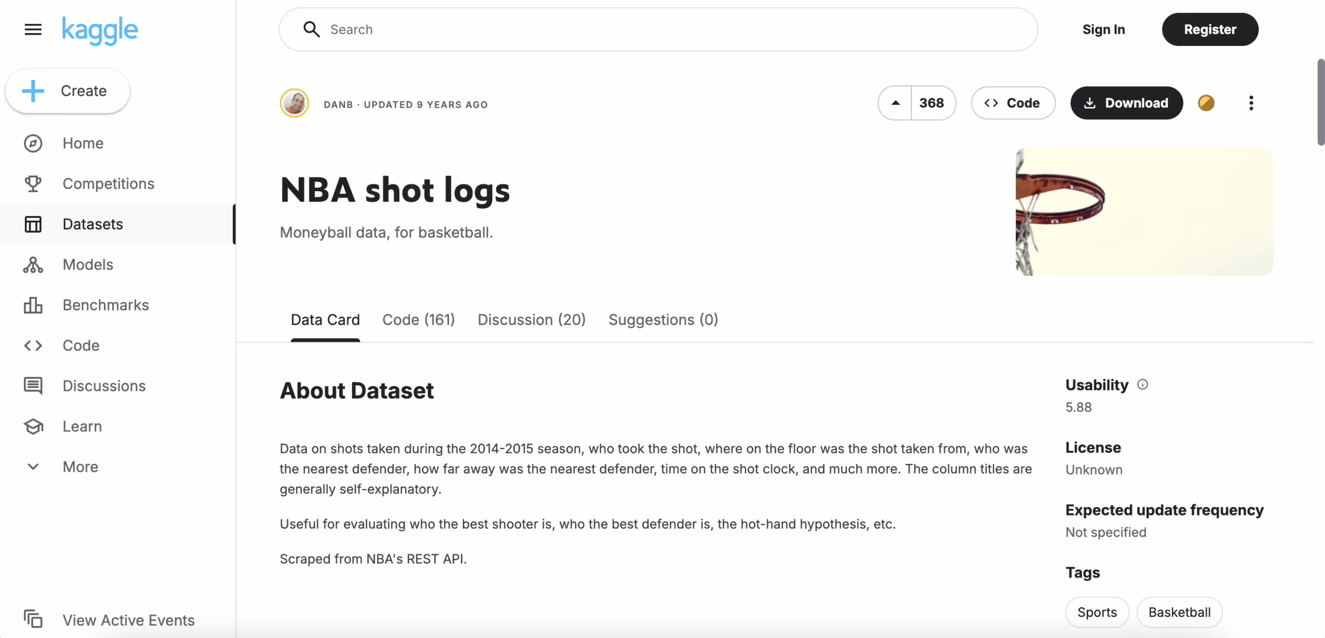Expand the More sidebar section

pos(33,467)
